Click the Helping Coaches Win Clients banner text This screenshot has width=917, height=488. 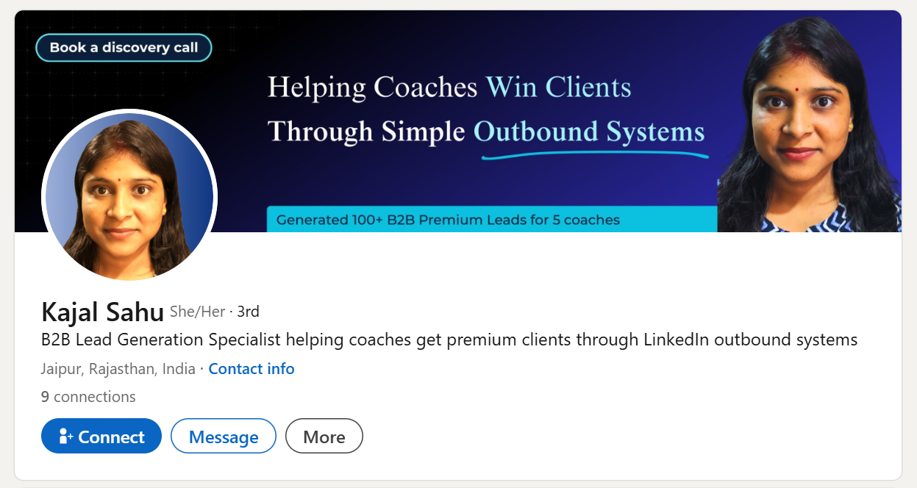[x=449, y=88]
